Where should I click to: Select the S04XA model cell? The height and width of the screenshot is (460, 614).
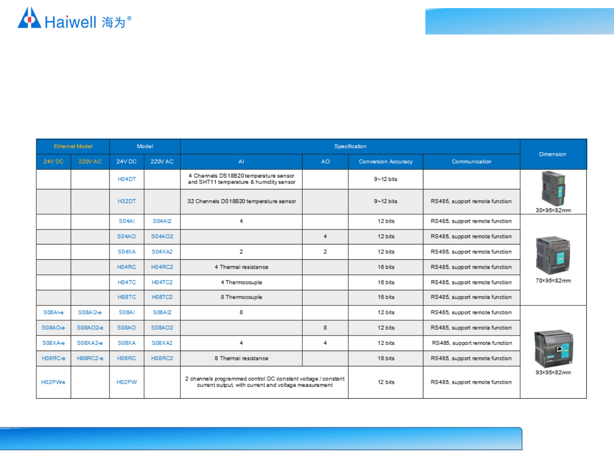coord(127,252)
